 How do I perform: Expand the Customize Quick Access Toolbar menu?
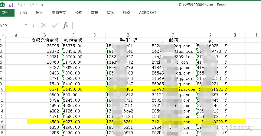click(42, 5)
